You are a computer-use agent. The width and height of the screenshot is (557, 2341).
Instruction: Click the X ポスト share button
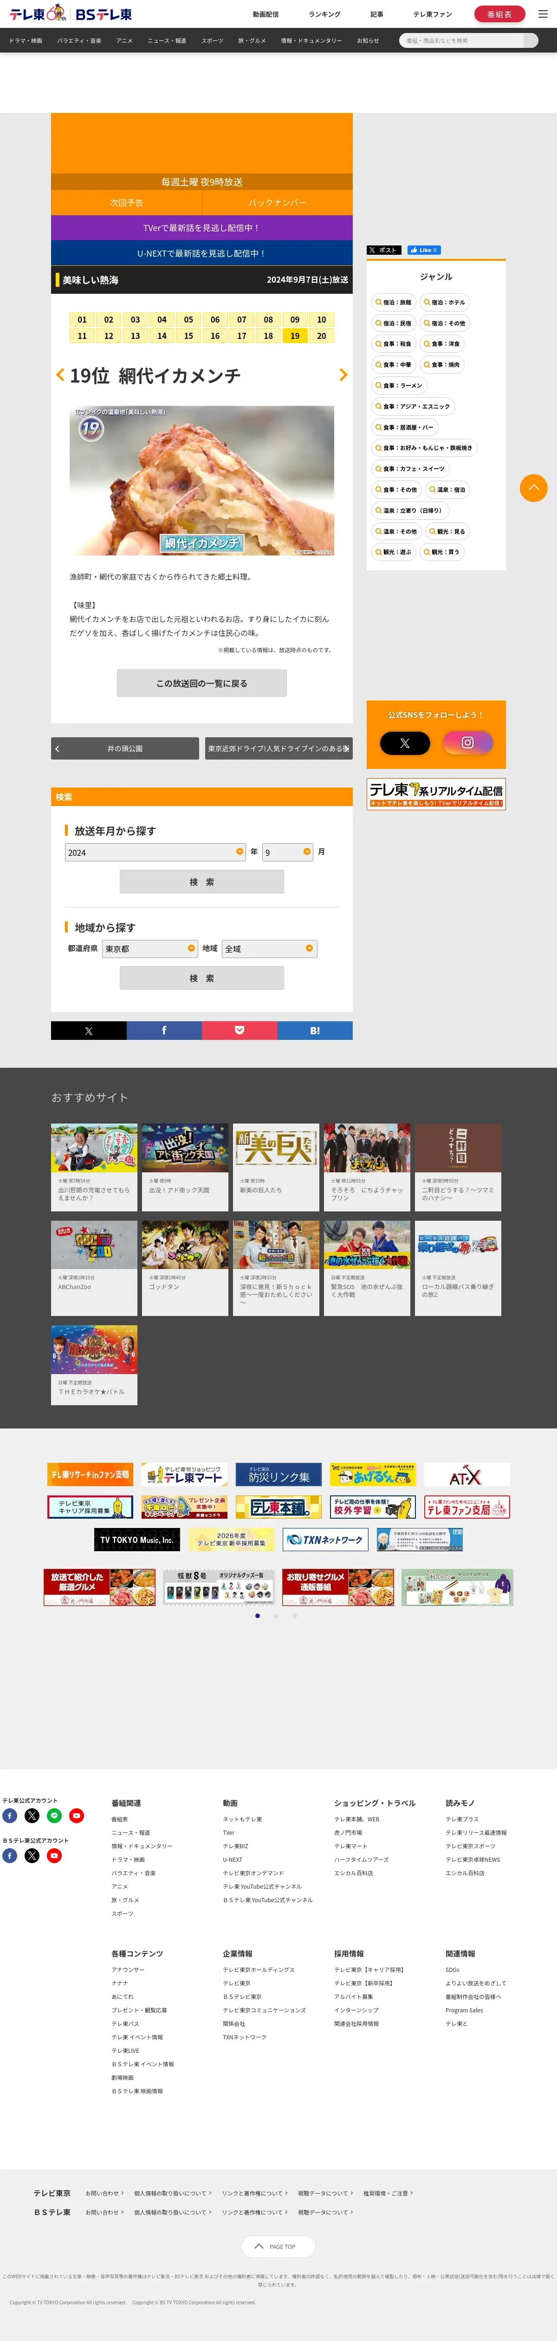[x=384, y=250]
